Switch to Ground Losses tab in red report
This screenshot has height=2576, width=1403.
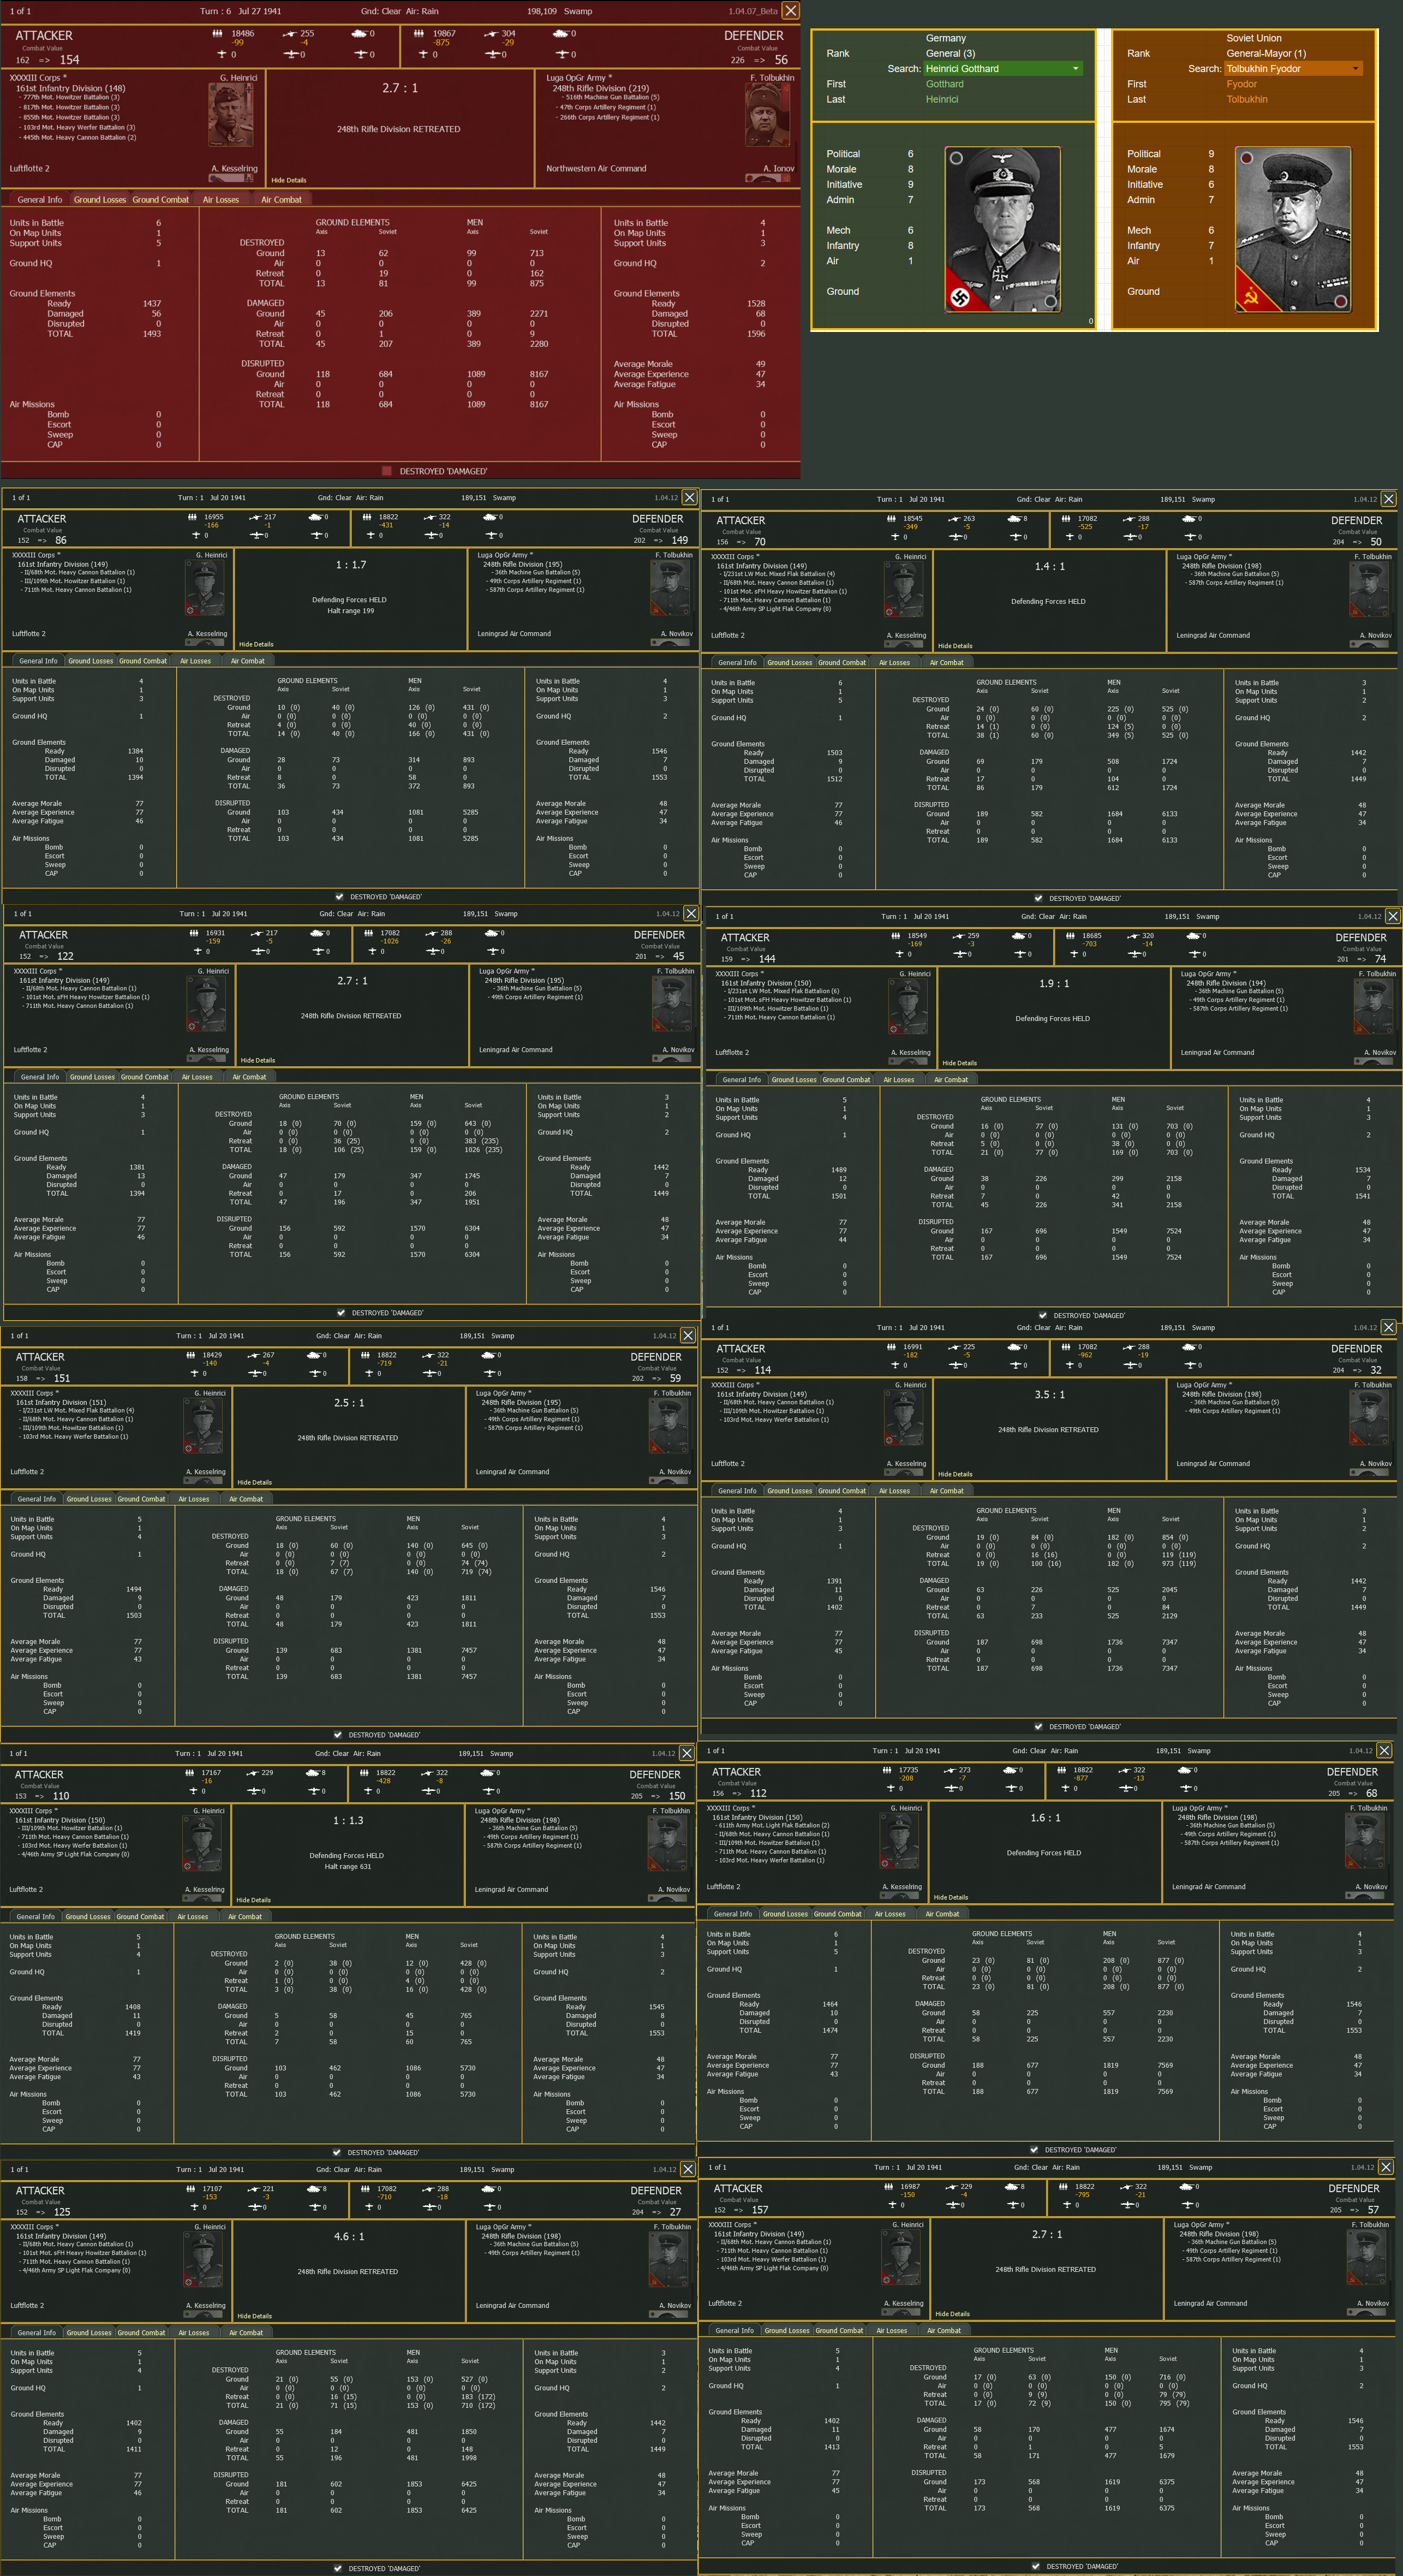pos(99,200)
